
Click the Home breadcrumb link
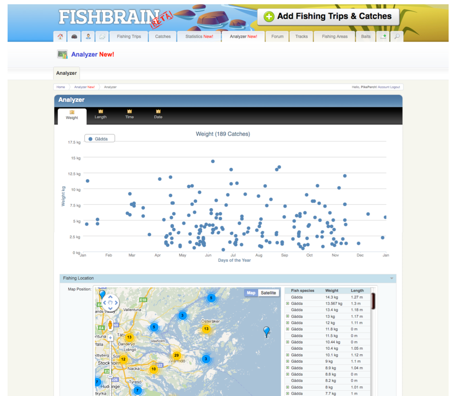[x=61, y=87]
